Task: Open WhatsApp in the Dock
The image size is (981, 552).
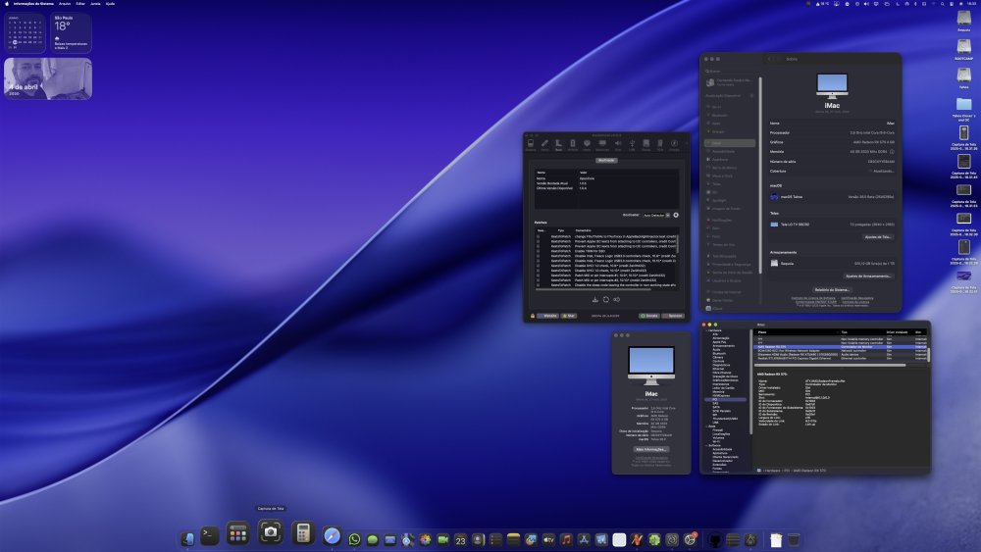Action: click(354, 539)
